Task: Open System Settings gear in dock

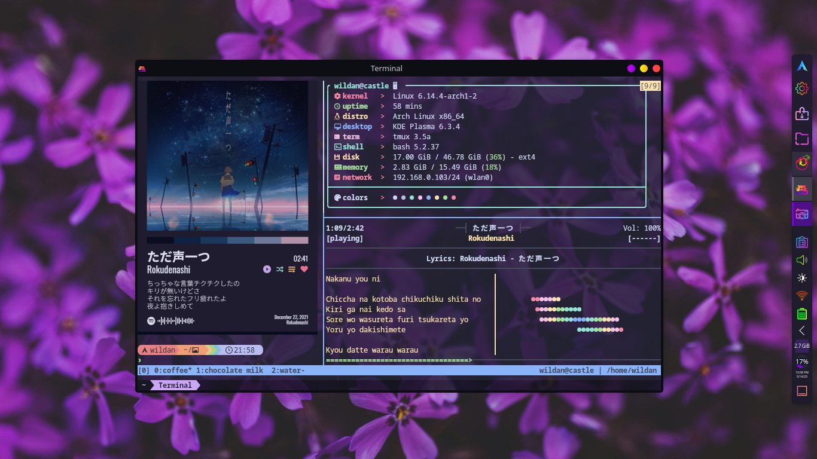Action: tap(801, 89)
